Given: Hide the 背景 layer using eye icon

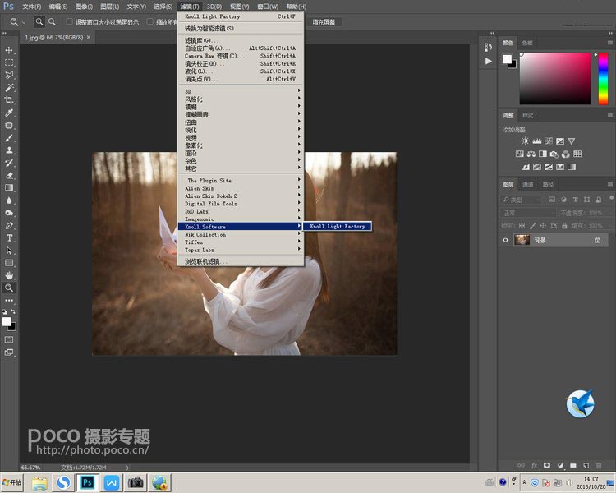Looking at the screenshot, I should point(506,240).
